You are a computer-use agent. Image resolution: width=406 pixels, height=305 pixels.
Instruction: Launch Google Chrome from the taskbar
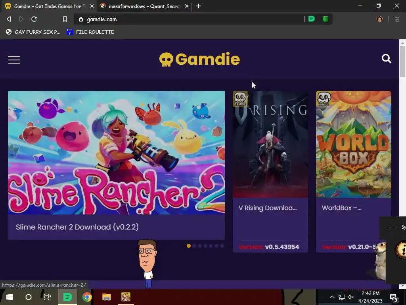tap(87, 297)
